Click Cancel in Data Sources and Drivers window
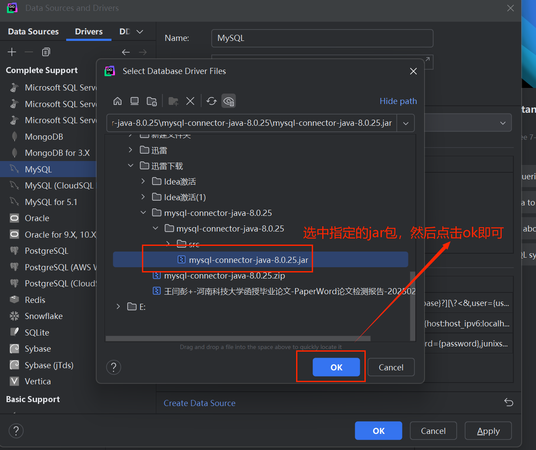 pos(433,431)
